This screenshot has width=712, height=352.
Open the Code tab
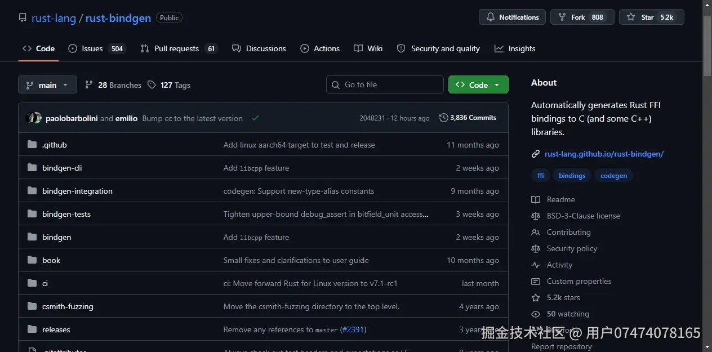38,48
